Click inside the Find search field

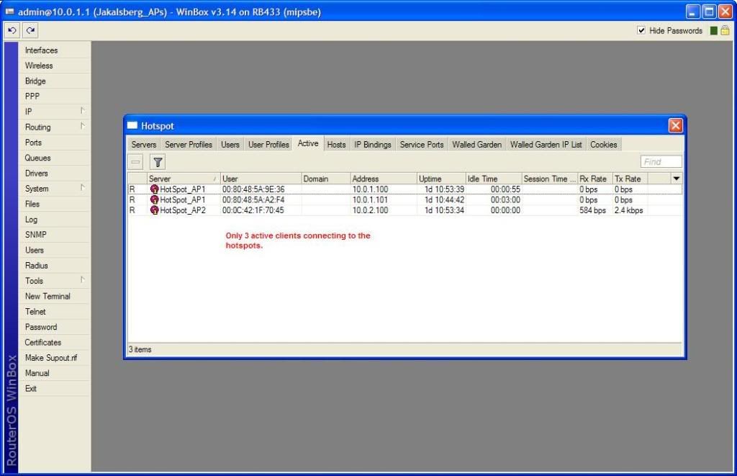[660, 161]
